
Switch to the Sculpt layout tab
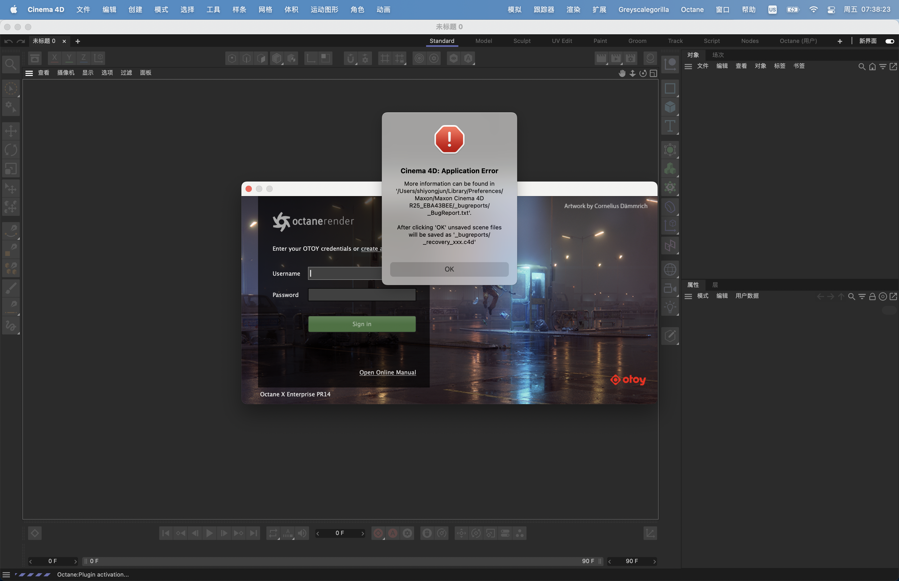[521, 41]
